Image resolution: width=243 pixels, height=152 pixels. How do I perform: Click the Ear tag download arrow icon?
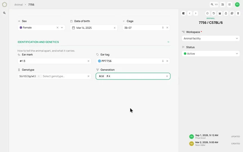click(163, 61)
